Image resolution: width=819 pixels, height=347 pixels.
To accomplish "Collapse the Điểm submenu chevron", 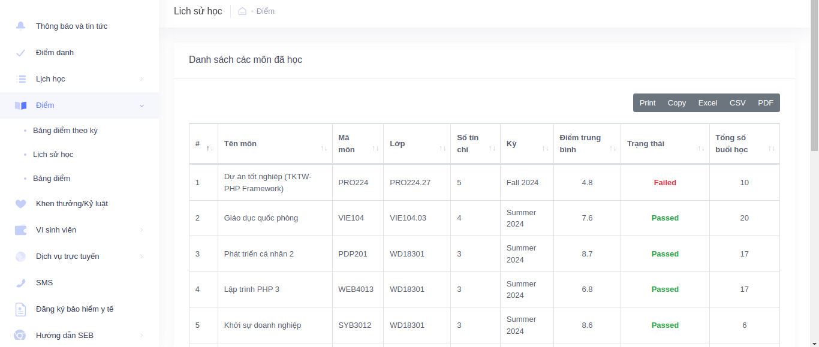I will [141, 105].
